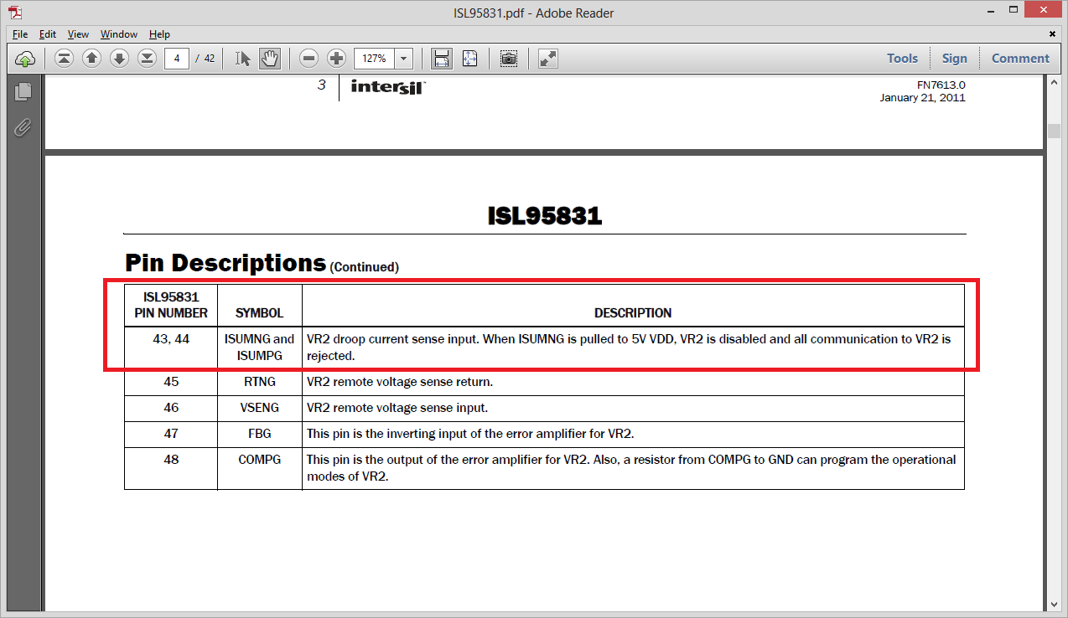Show page thumbnails panel in sidebar
The image size is (1068, 618).
click(23, 92)
